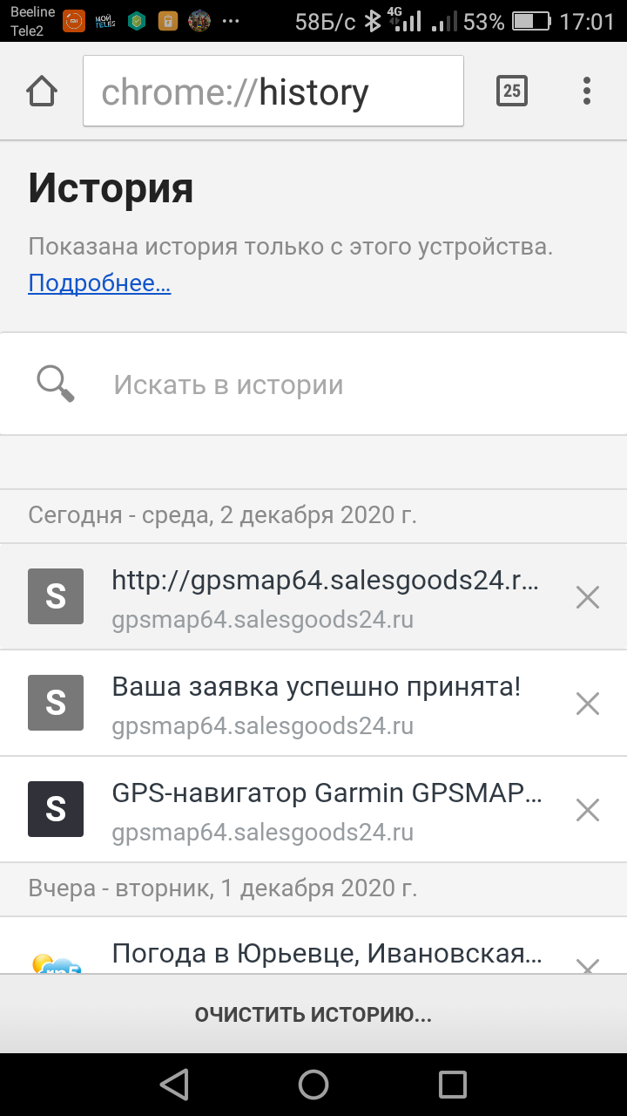Delete the GPS-навигатор Garmin GPSMAP entry
Image resolution: width=627 pixels, height=1116 pixels.
pos(588,810)
